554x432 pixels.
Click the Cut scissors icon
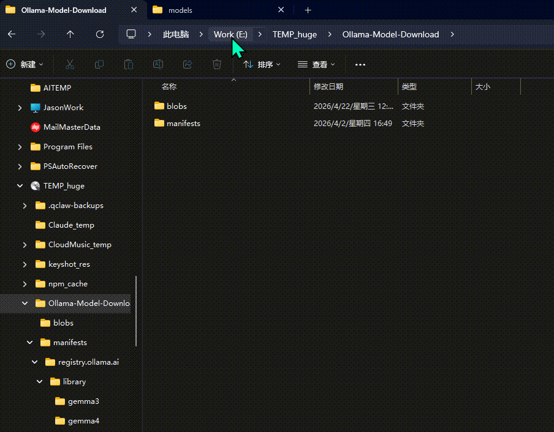(x=70, y=64)
